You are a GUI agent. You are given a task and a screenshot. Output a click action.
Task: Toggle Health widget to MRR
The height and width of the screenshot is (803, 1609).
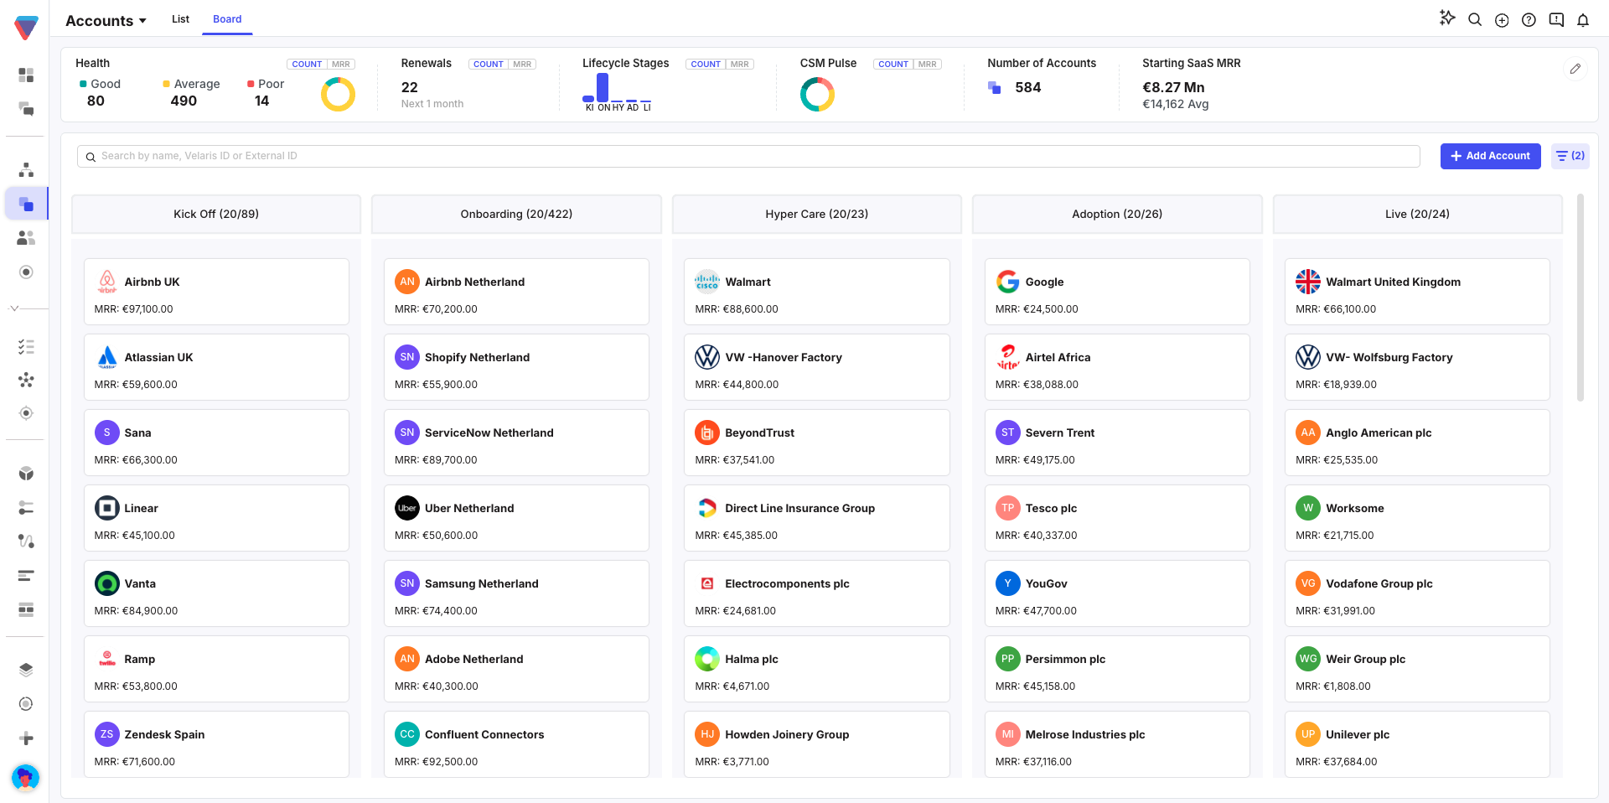(x=341, y=65)
